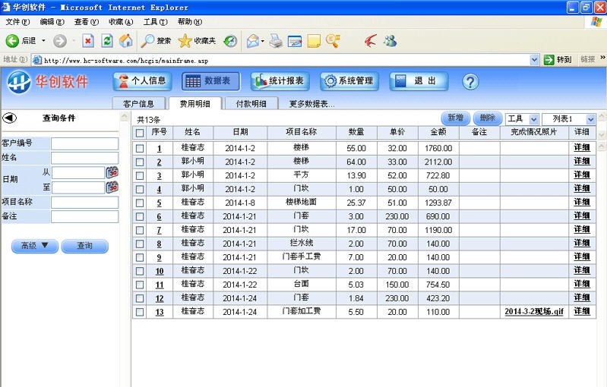The width and height of the screenshot is (607, 387).
Task: Click the IE Home toolbar icon
Action: click(126, 40)
